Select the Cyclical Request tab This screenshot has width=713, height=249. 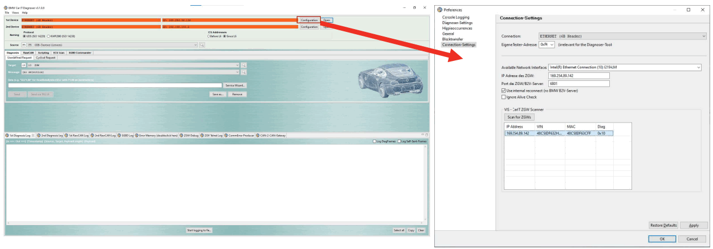46,58
